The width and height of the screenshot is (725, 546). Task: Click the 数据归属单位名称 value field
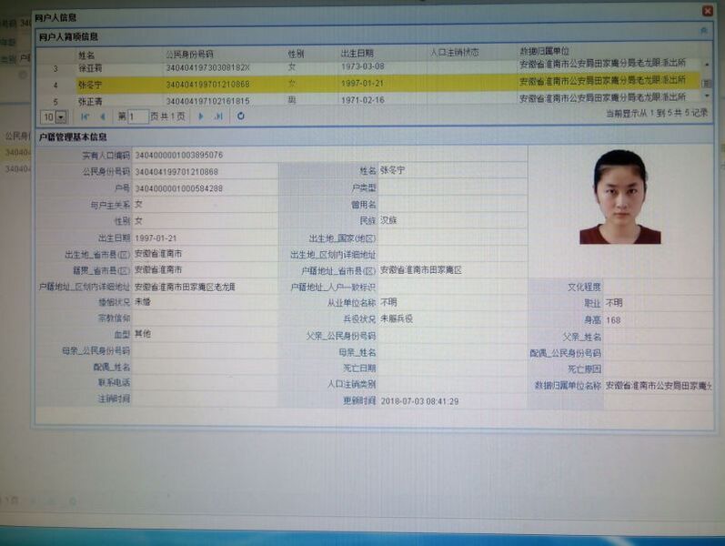[x=658, y=385]
